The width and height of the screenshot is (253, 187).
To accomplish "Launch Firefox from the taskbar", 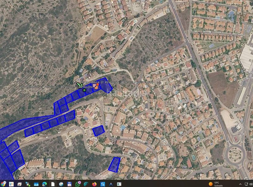I will click(94, 184).
